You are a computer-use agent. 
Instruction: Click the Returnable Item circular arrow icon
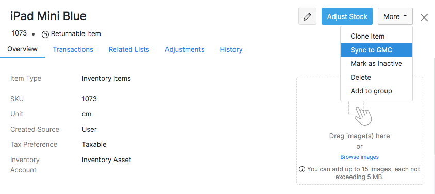tap(45, 34)
